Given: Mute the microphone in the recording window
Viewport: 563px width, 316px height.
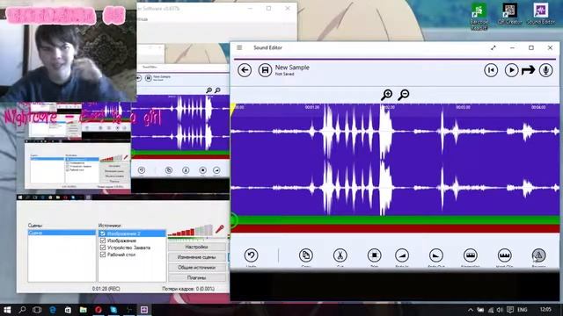Looking at the screenshot, I should (220, 229).
